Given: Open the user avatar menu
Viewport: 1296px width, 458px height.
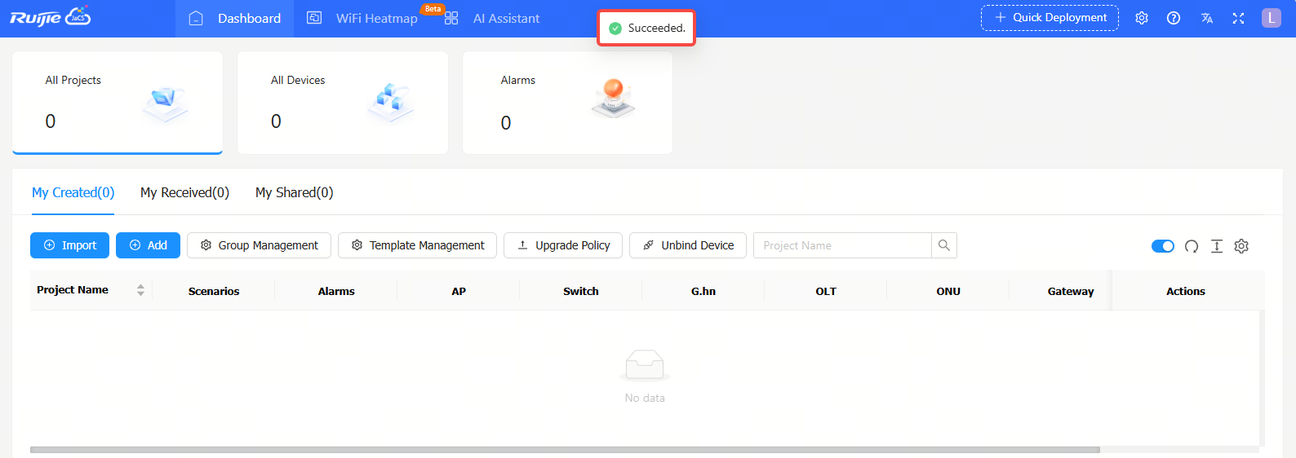Looking at the screenshot, I should tap(1271, 18).
